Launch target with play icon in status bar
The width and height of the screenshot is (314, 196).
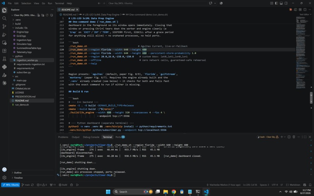point(77,185)
